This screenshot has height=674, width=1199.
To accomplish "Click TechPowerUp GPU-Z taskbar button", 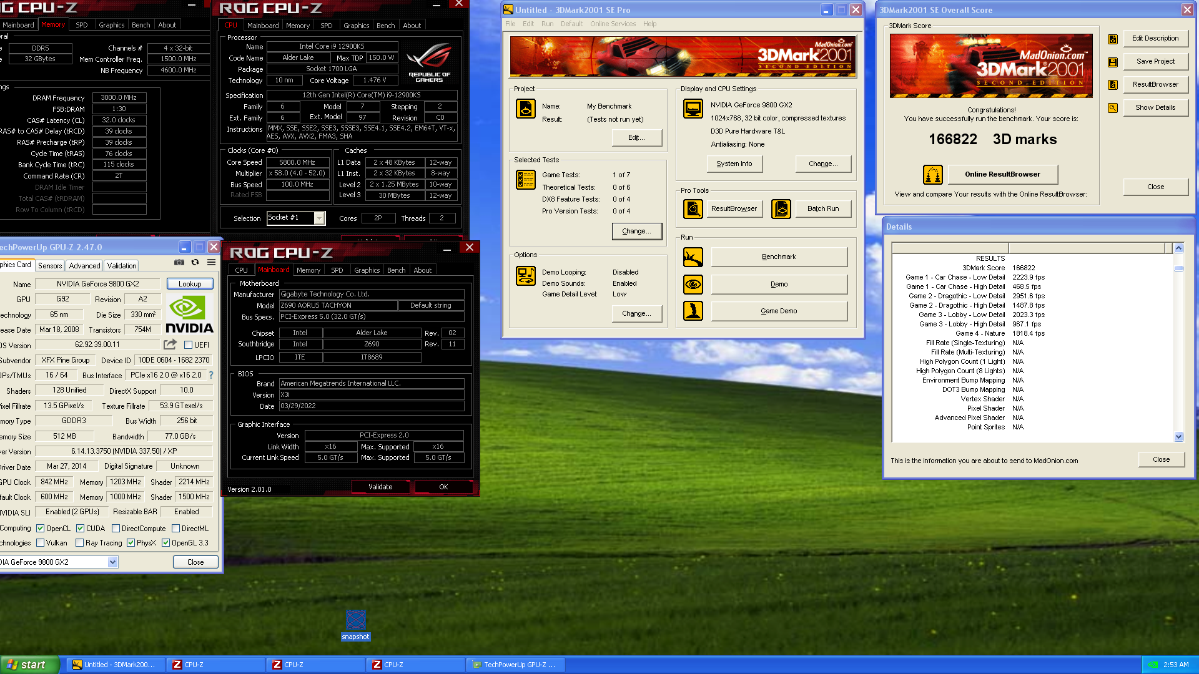I will (515, 665).
